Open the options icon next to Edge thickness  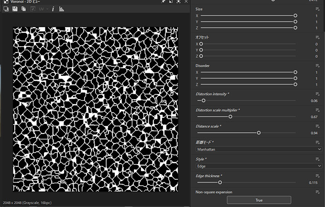pyautogui.click(x=317, y=176)
